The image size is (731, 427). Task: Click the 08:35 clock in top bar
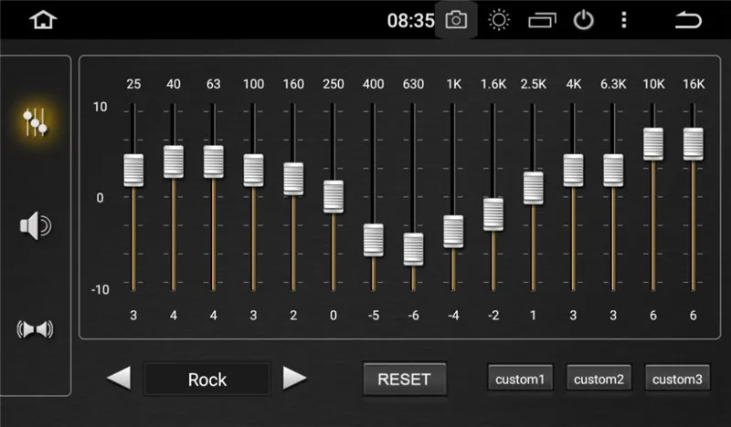(x=410, y=20)
